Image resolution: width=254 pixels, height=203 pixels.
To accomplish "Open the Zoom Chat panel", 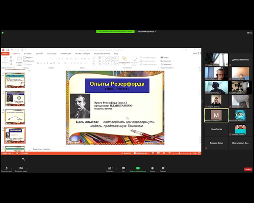I will 123,169.
